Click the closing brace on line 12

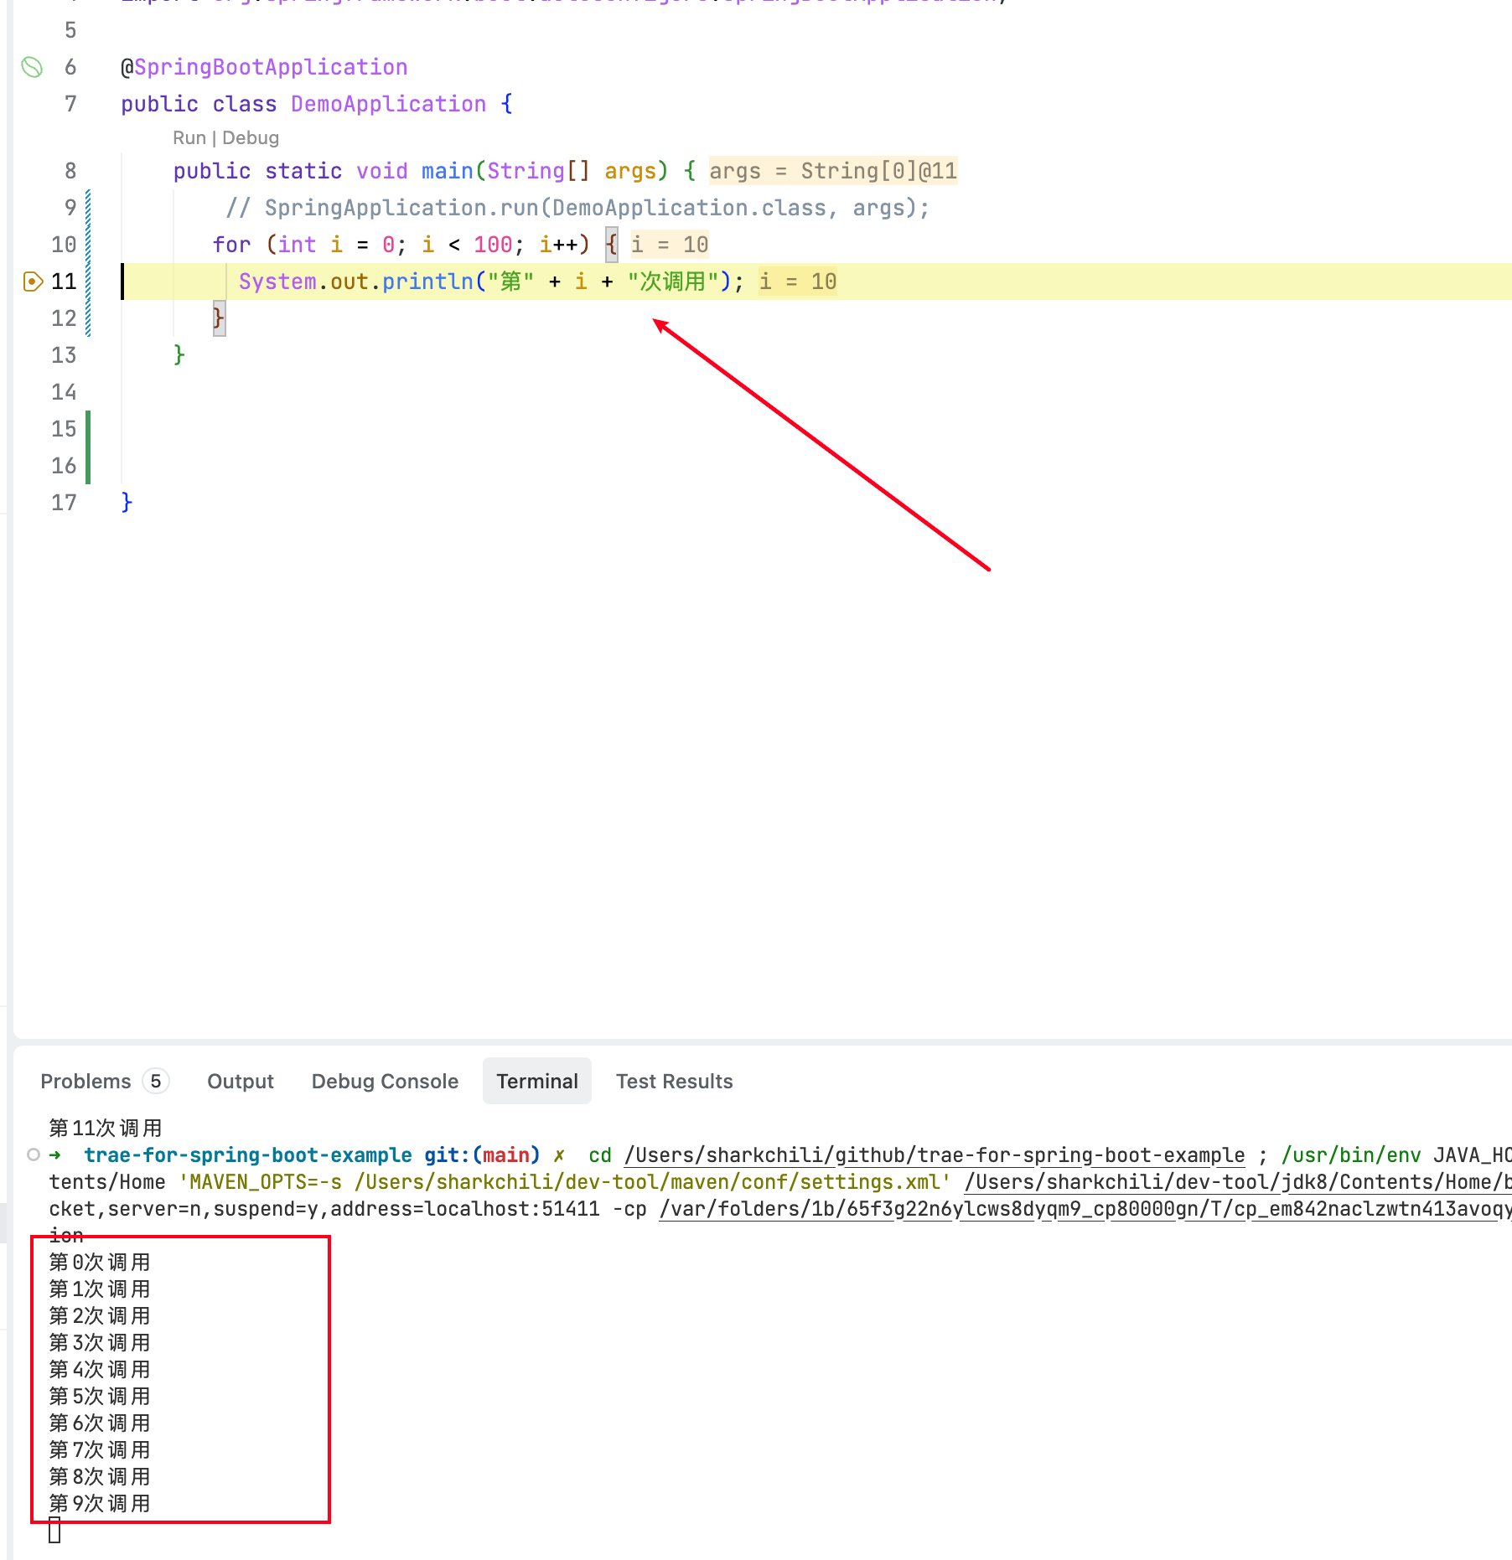[219, 318]
